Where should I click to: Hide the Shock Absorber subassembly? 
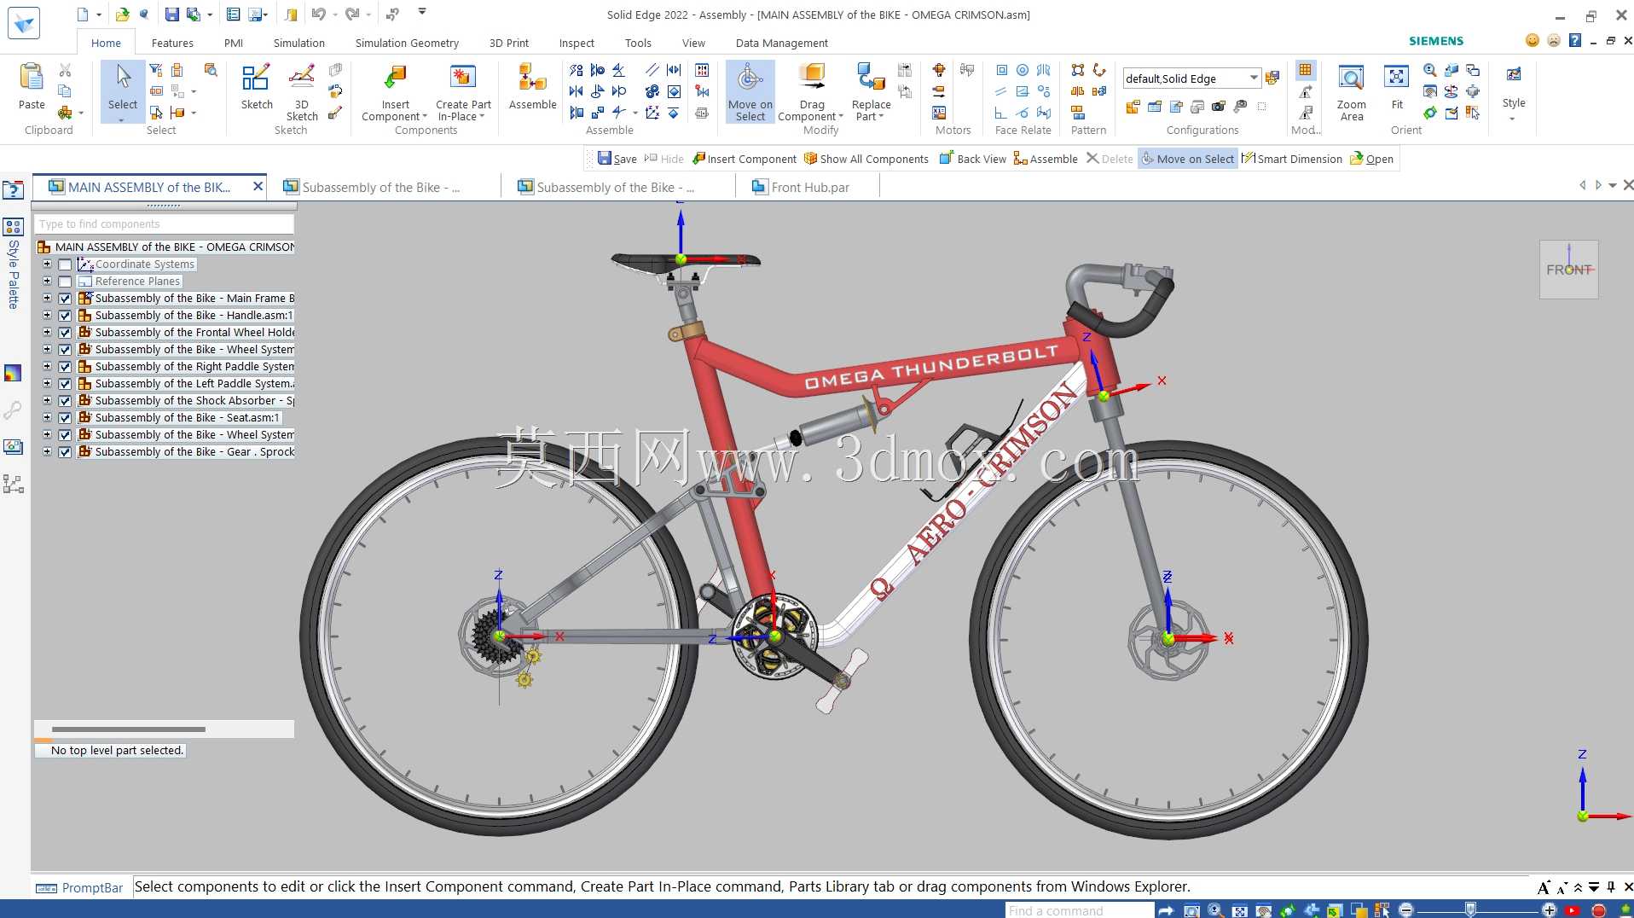(x=65, y=401)
